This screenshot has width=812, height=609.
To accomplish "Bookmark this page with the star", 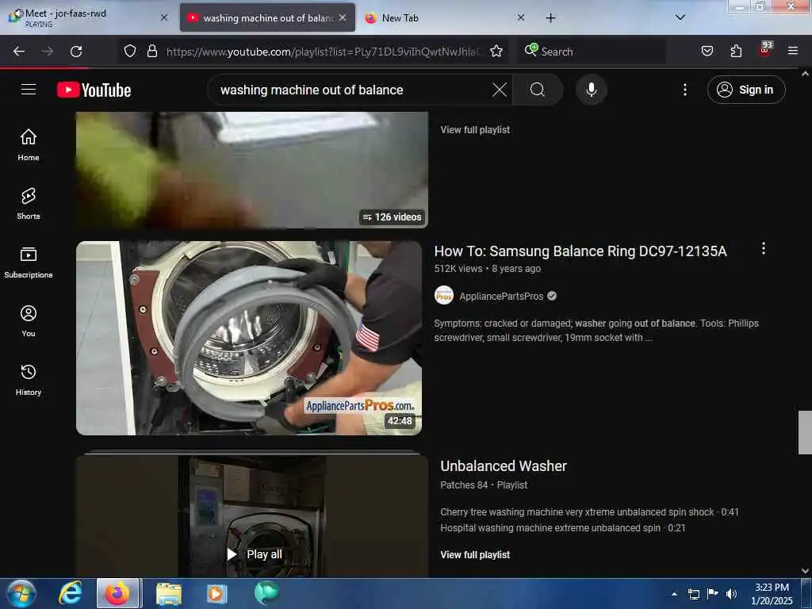I will [496, 51].
